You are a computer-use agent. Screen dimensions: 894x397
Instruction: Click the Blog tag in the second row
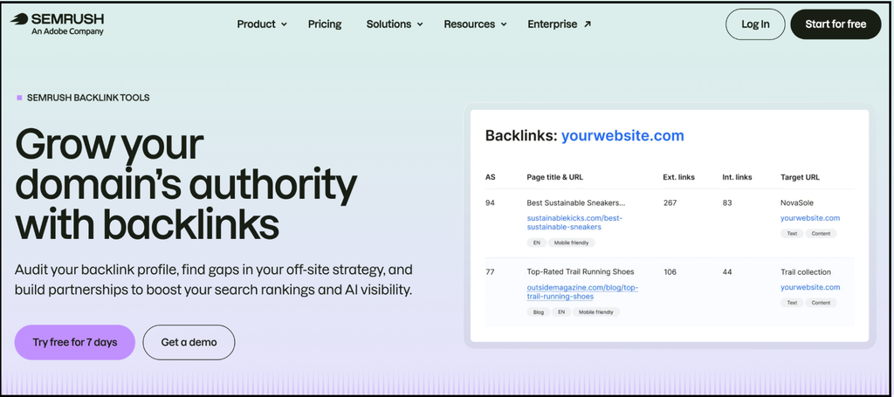tap(538, 312)
